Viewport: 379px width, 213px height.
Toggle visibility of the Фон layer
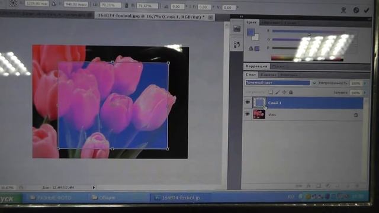(x=248, y=114)
